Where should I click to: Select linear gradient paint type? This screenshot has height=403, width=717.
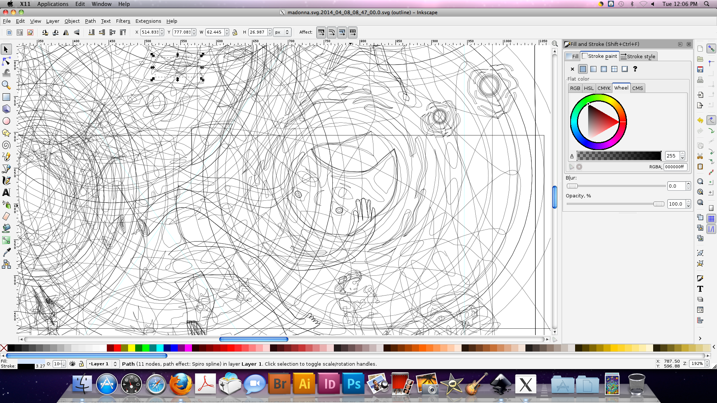click(593, 69)
